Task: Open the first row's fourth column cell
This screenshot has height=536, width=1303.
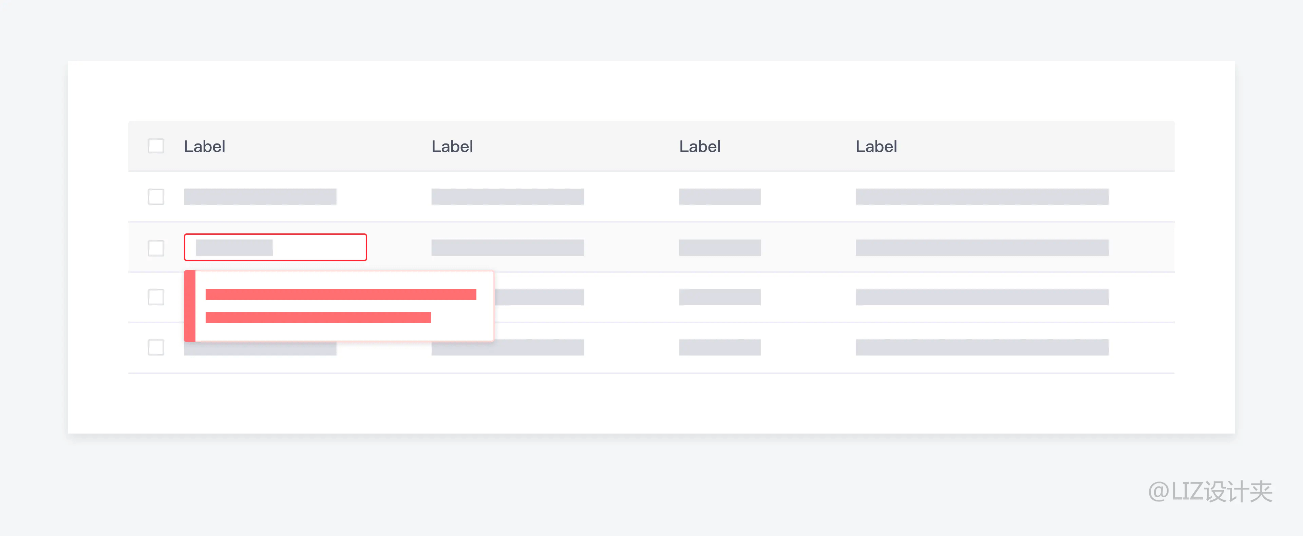Action: click(982, 197)
